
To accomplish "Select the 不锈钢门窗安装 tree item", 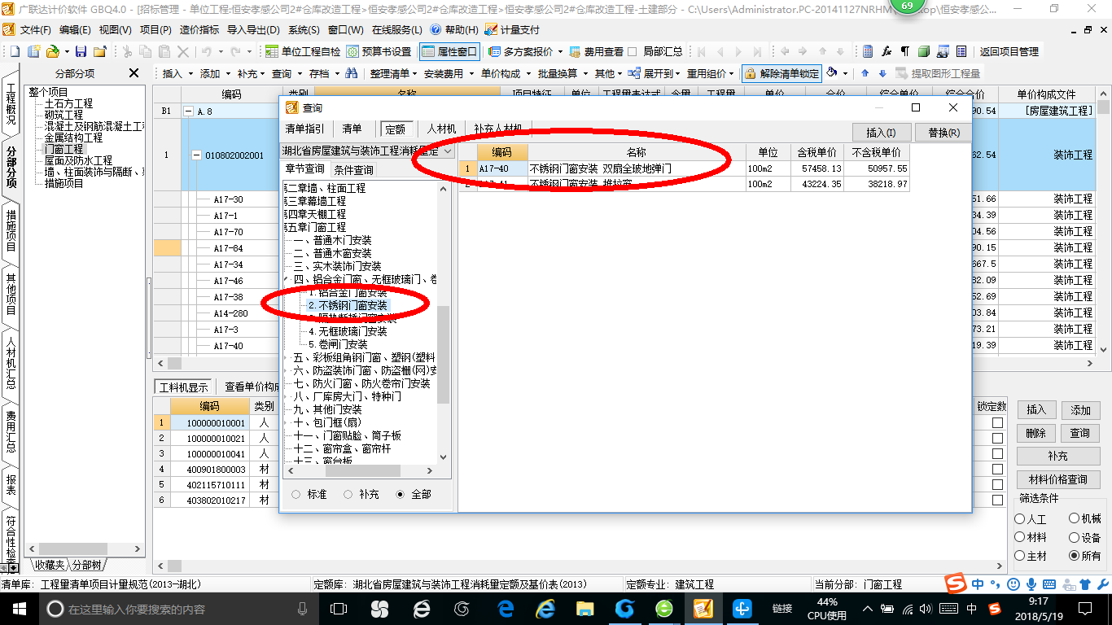I will [x=348, y=305].
